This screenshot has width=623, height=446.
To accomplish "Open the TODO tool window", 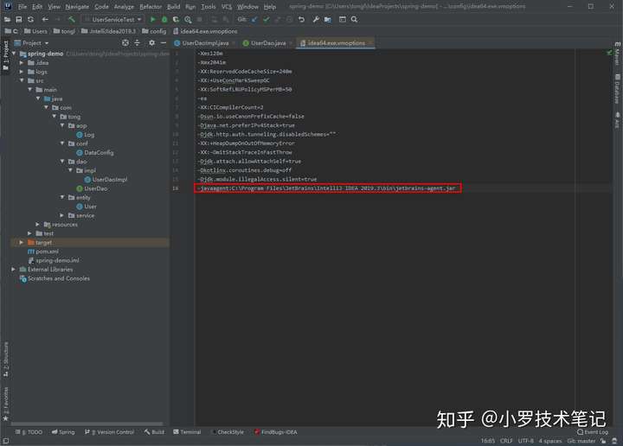I will [x=29, y=432].
